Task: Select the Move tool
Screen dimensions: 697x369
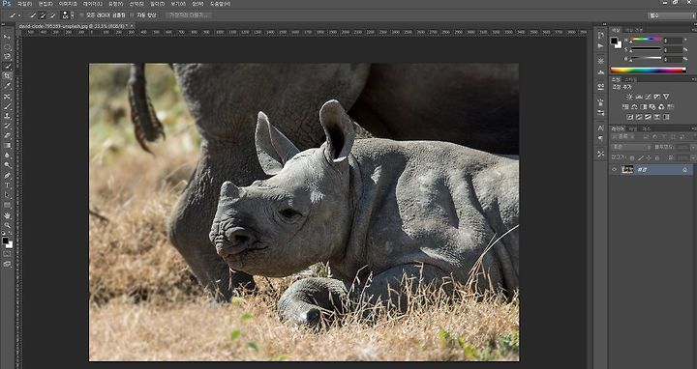Action: pyautogui.click(x=7, y=37)
